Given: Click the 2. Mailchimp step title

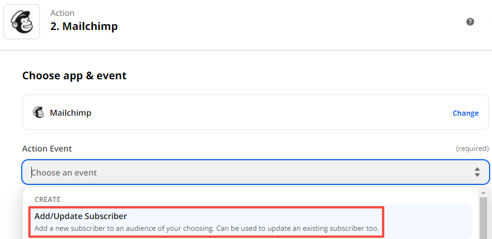Looking at the screenshot, I should coord(84,26).
